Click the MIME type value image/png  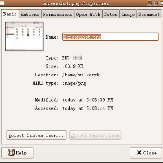pos(74,83)
